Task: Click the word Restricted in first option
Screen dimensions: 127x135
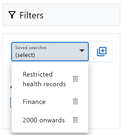Action: 38,74
